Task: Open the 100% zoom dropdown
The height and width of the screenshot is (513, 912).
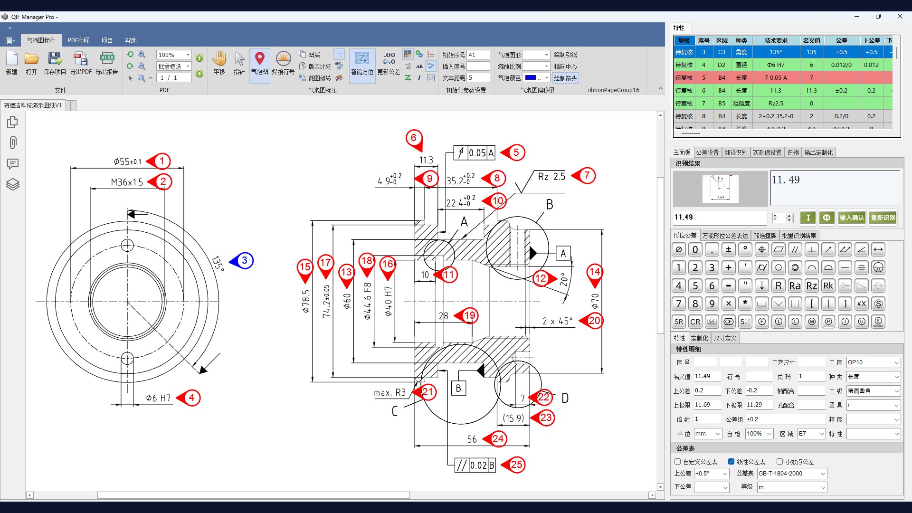Action: (x=188, y=55)
